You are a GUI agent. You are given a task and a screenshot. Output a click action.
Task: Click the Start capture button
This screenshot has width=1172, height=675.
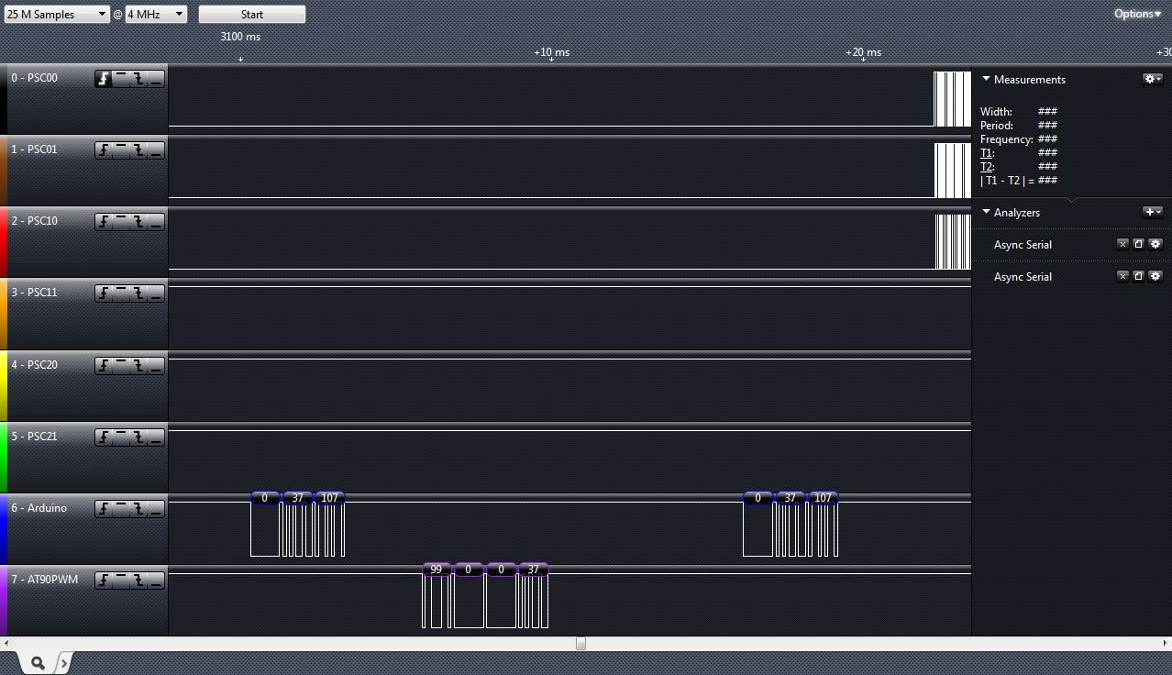(x=252, y=15)
